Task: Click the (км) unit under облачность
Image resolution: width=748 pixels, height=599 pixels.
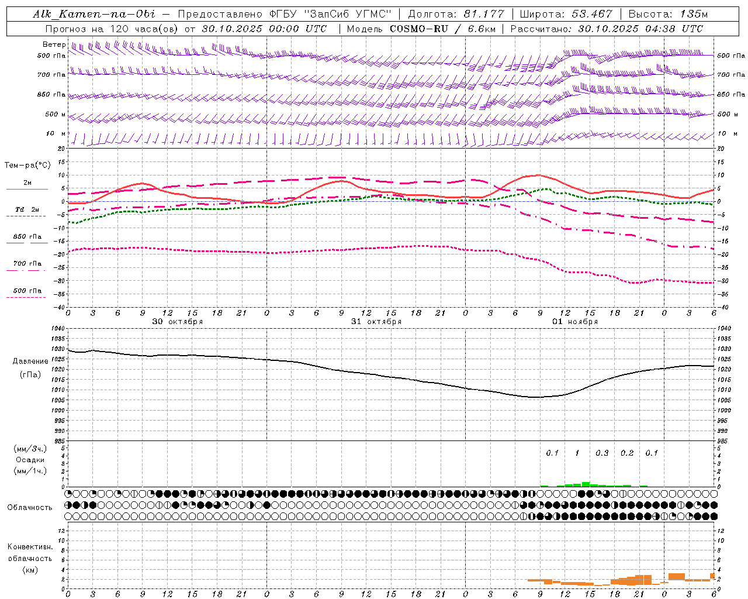Action: 30,570
